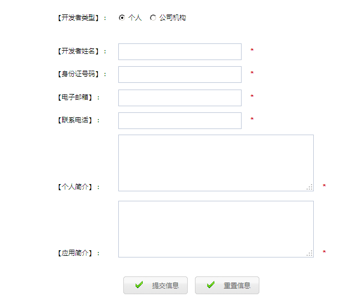Click the 个人简介 textarea resize handle
Viewport: 361px width, 307px height.
point(310,187)
